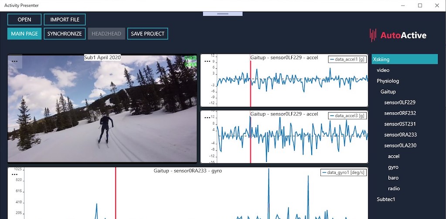Switch to the SYNCHRONIZE page
The width and height of the screenshot is (446, 219).
pyautogui.click(x=65, y=34)
